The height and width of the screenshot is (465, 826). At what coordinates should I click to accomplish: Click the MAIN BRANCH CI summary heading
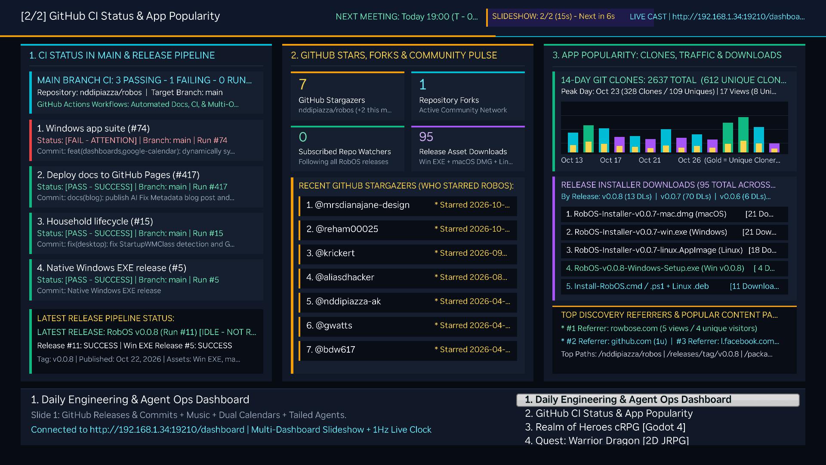coord(145,80)
